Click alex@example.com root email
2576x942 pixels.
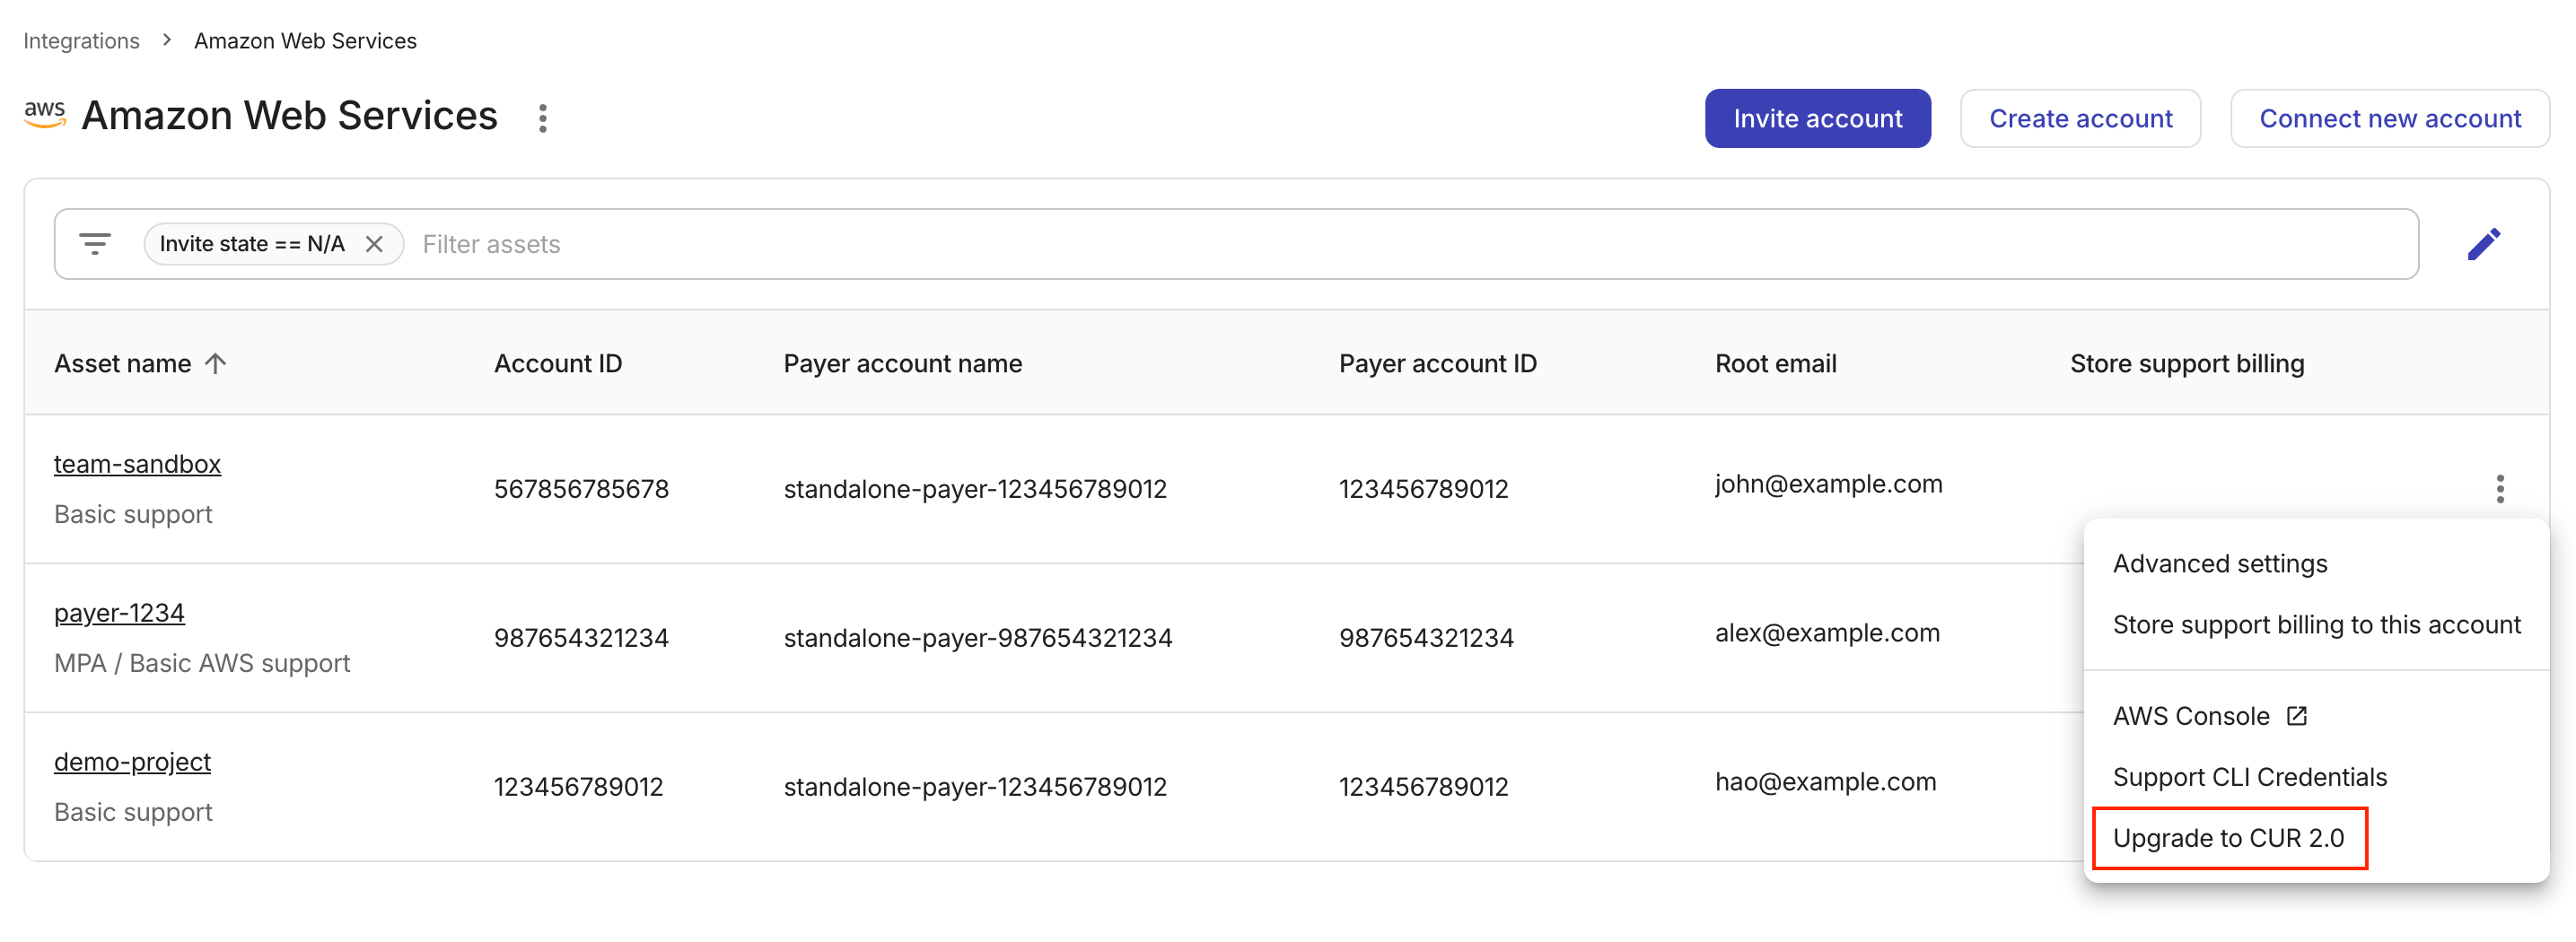coord(1827,633)
